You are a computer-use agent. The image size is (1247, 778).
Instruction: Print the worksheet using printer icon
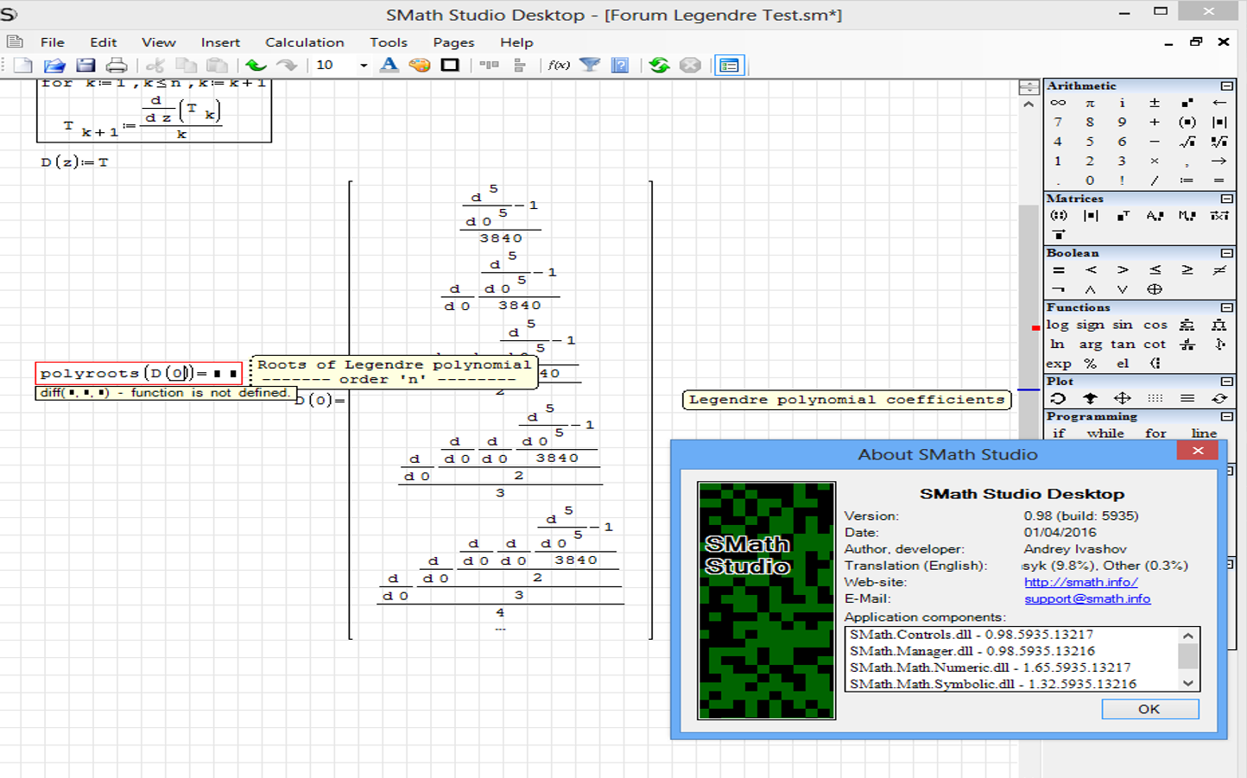click(x=117, y=66)
